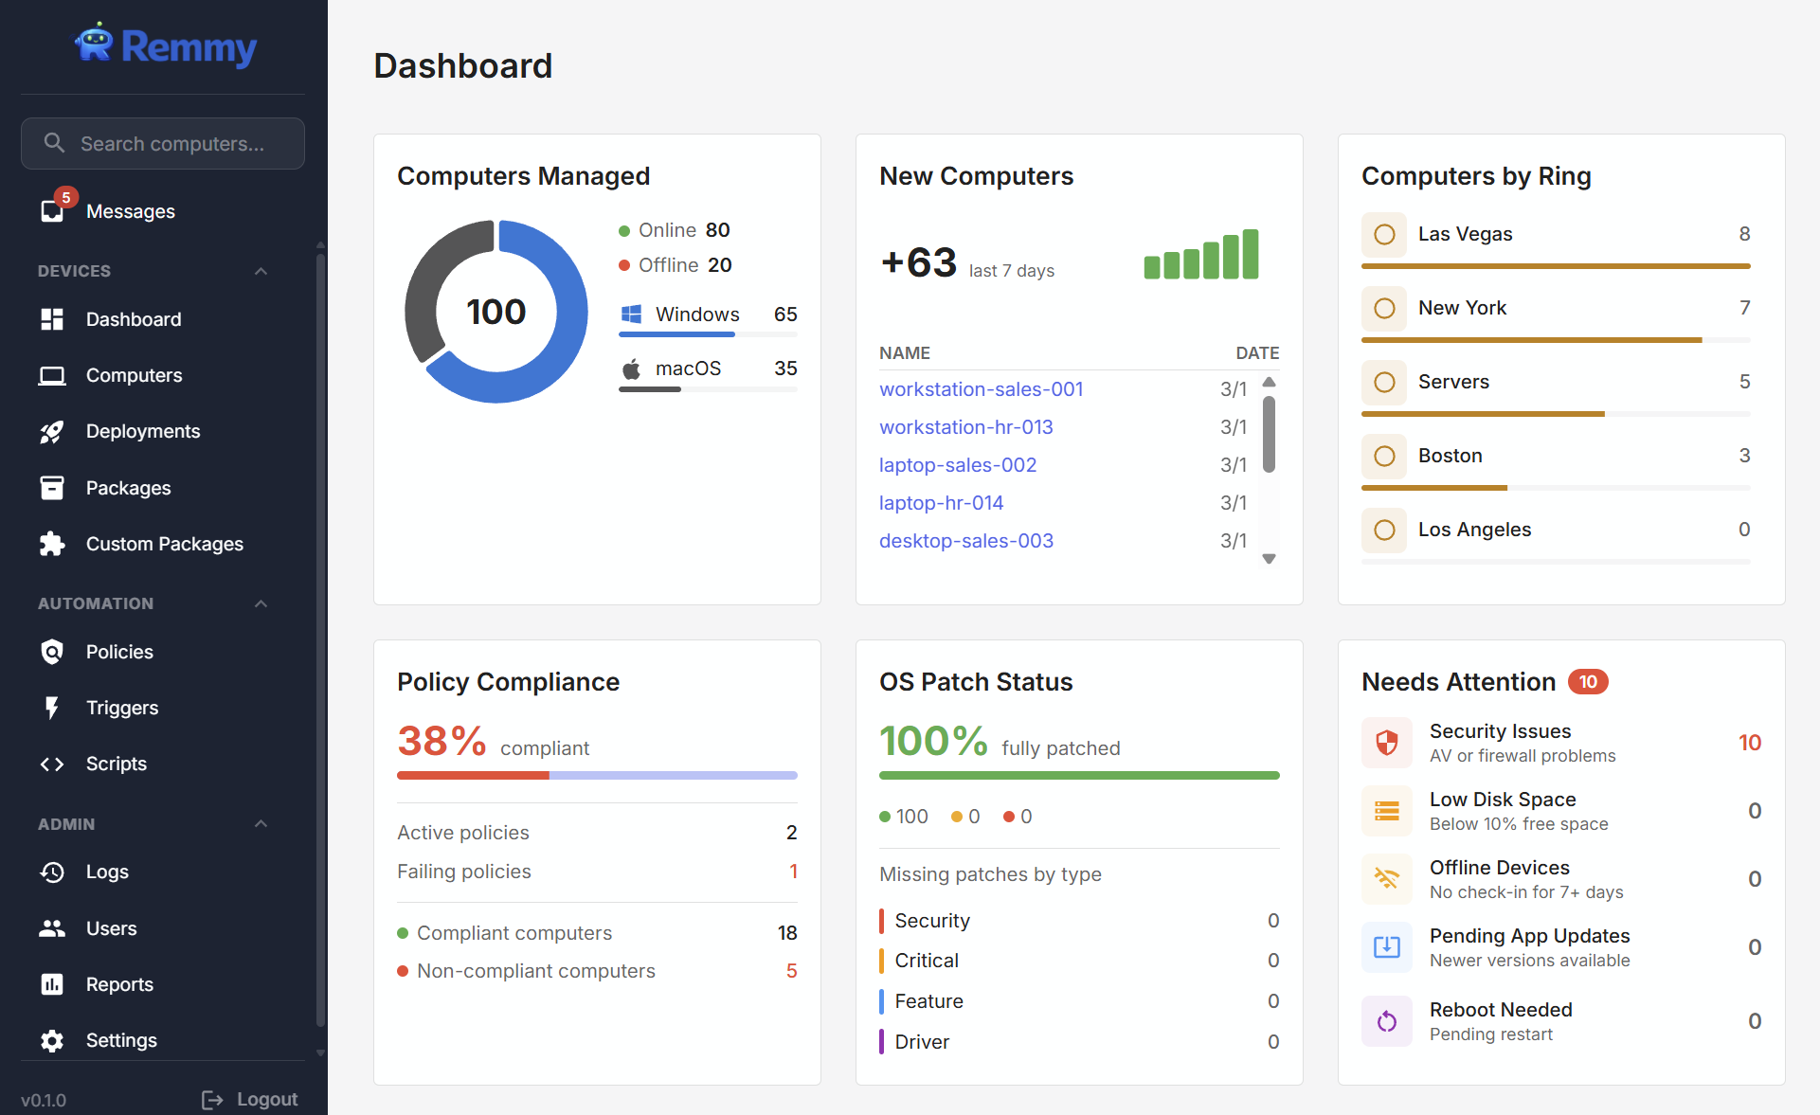Collapse the AUTOMATION section
Viewport: 1820px width, 1115px height.
click(x=261, y=603)
